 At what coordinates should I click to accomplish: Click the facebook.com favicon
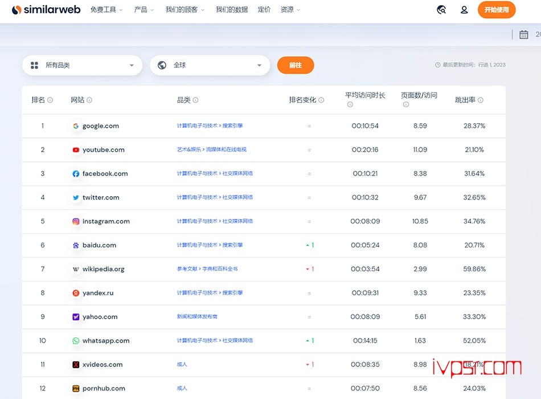[76, 174]
